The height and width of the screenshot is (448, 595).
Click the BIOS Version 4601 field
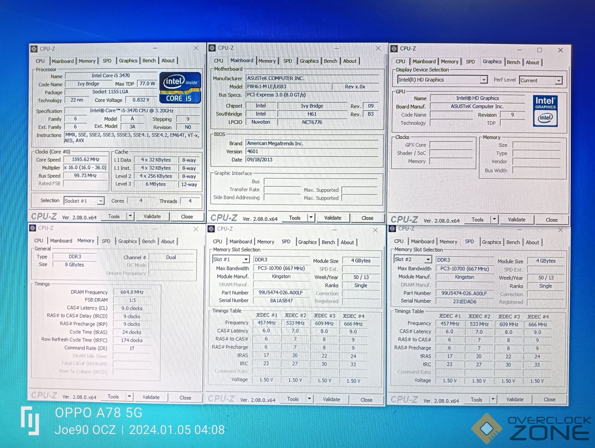point(312,152)
